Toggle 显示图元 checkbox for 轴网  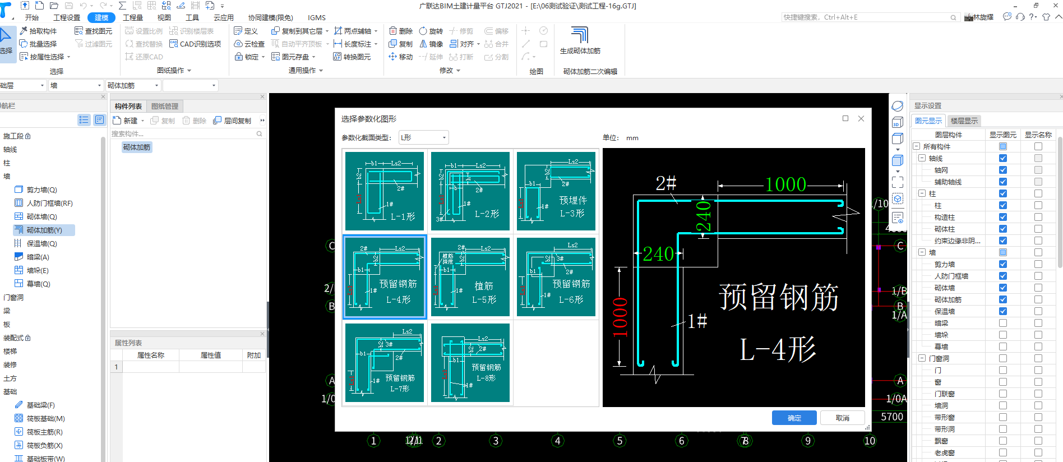click(1003, 170)
